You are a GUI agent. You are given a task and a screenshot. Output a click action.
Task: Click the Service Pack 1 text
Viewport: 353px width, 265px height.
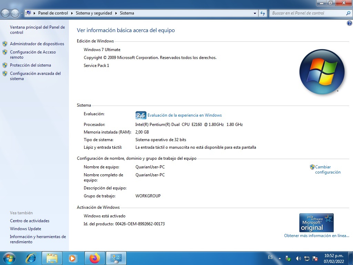coord(97,66)
